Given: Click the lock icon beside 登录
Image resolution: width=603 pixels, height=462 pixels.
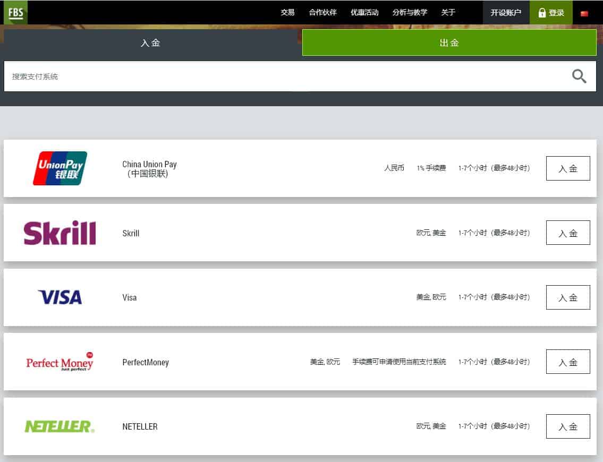Looking at the screenshot, I should (x=542, y=13).
